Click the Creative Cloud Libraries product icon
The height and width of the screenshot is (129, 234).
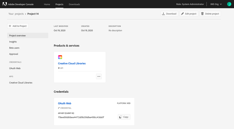coord(60,57)
